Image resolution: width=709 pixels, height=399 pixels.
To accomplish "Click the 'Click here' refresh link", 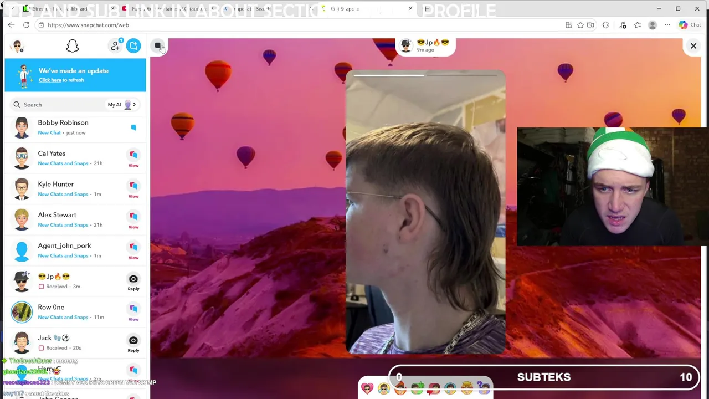I will click(50, 80).
